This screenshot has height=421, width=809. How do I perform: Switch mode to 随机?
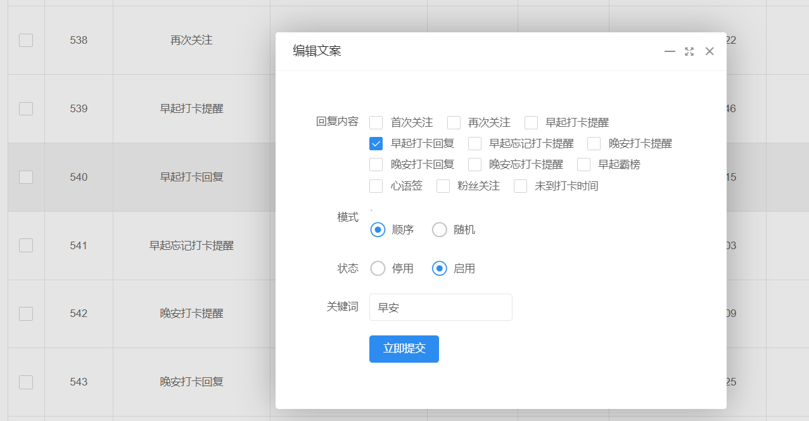tap(439, 230)
